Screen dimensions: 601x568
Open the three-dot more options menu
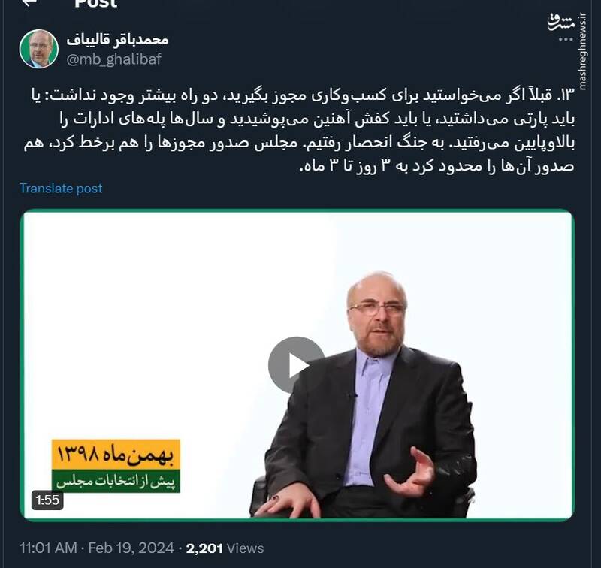(566, 40)
